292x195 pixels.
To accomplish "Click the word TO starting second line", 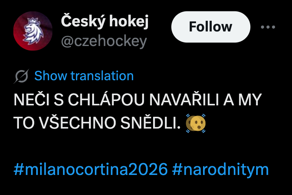I will coord(24,123).
